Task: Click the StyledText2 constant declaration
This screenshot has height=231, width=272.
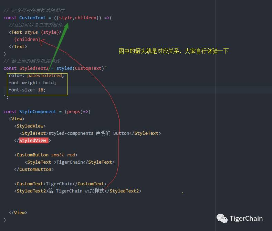Action: click(x=34, y=68)
